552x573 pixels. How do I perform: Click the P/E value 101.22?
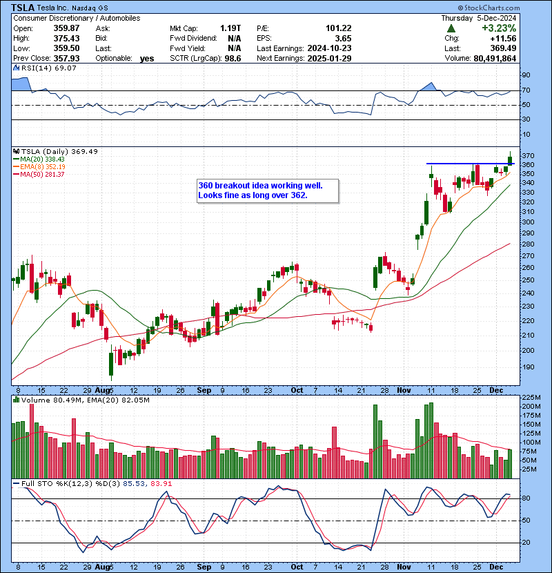(338, 28)
